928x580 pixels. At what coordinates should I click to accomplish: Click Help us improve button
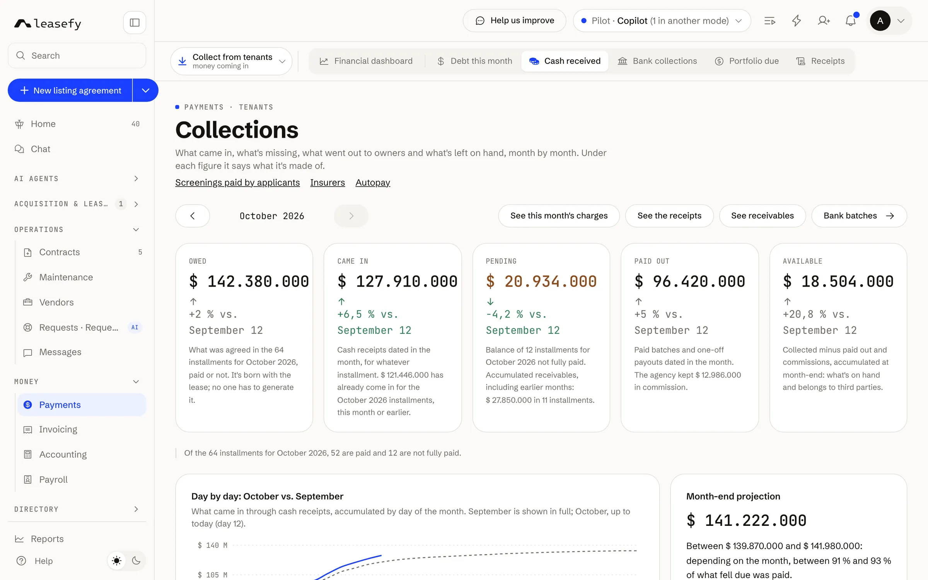515,21
